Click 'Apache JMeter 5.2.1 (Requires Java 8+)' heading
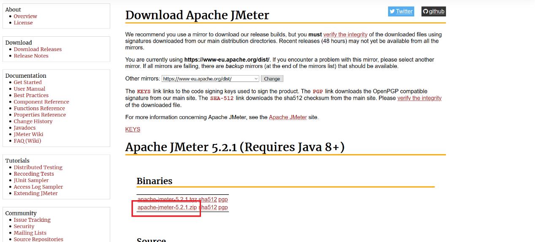 pos(235,147)
